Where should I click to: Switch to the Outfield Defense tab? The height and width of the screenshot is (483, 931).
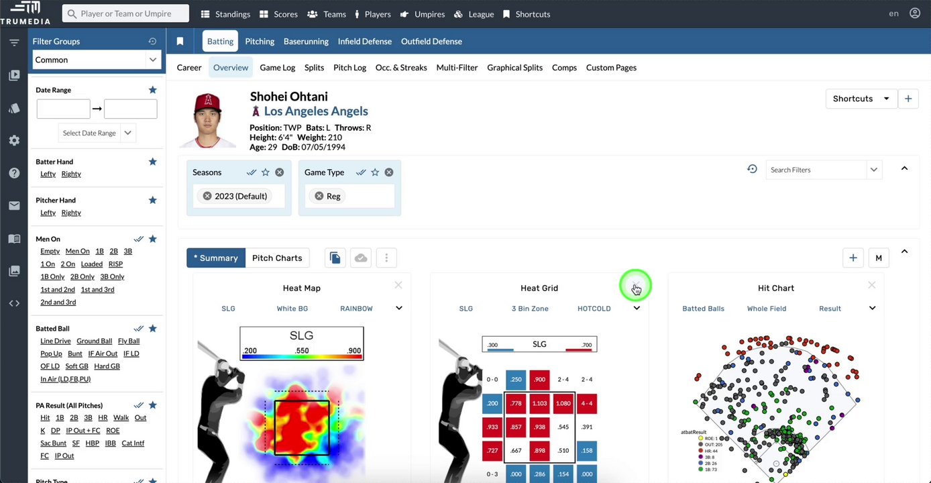coord(431,42)
